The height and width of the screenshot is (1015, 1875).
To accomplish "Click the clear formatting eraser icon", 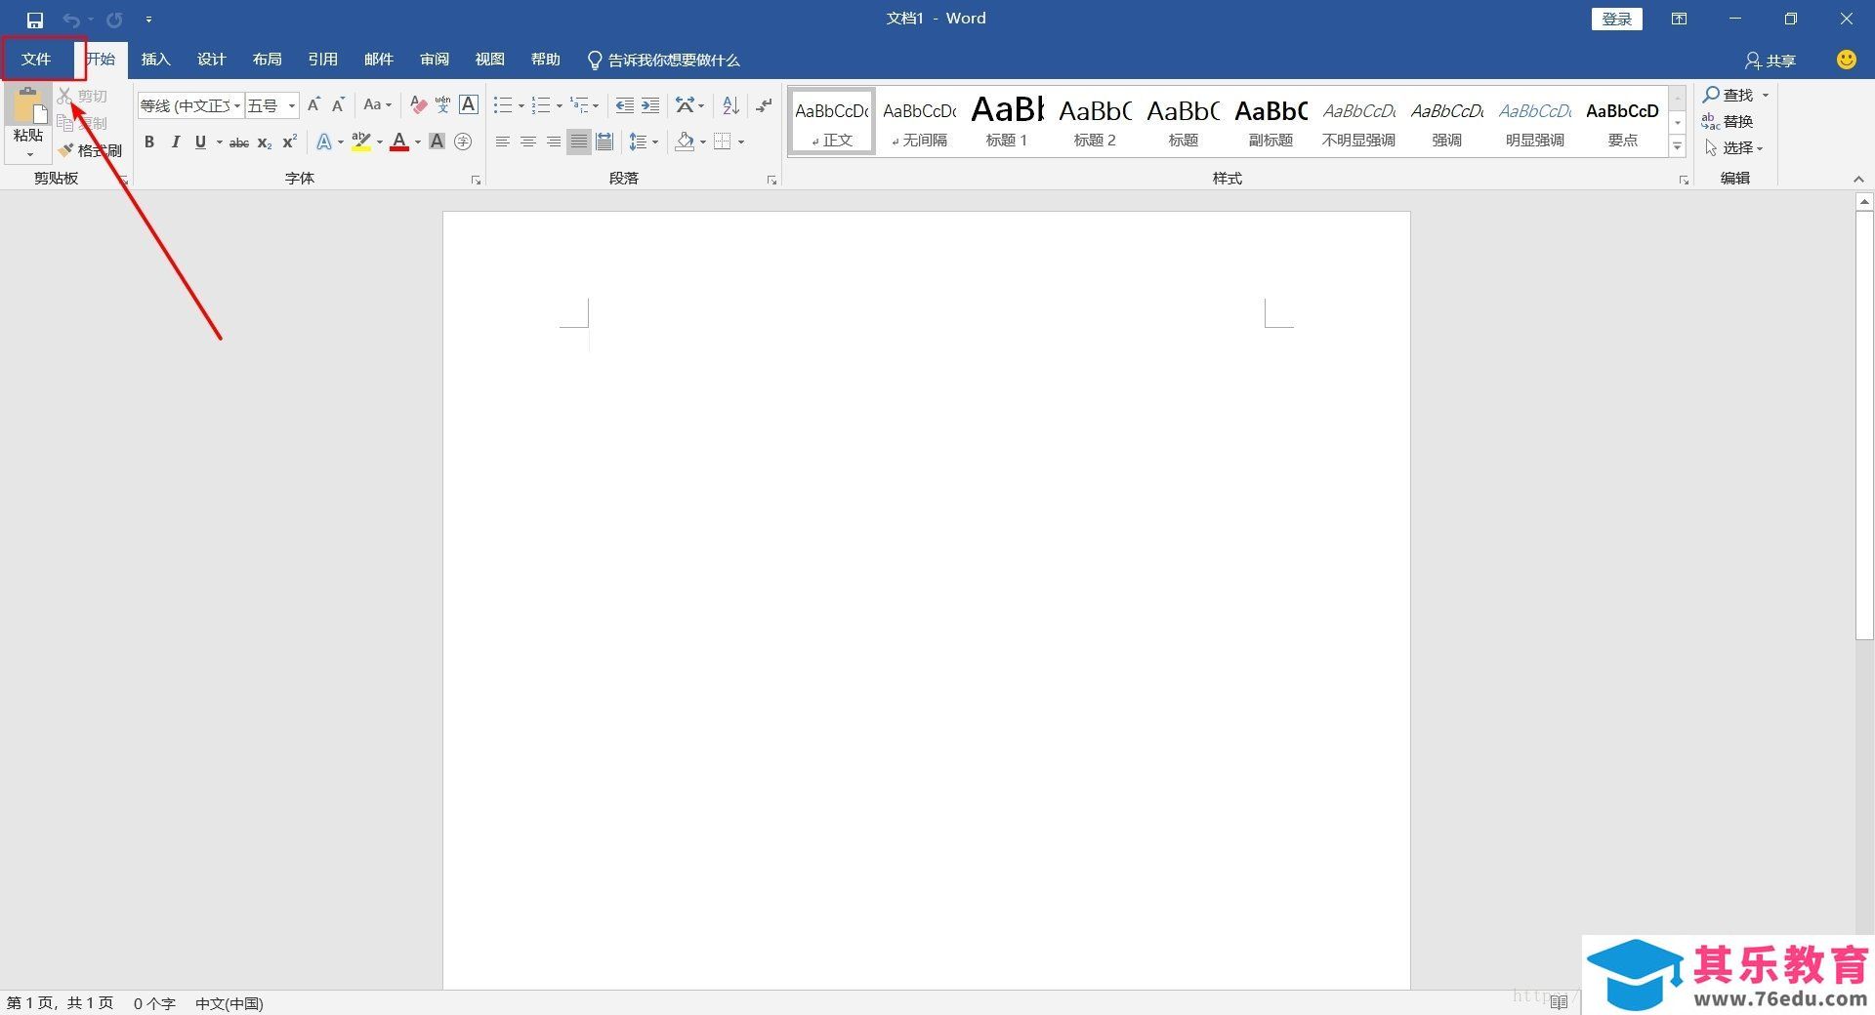I will pyautogui.click(x=418, y=104).
